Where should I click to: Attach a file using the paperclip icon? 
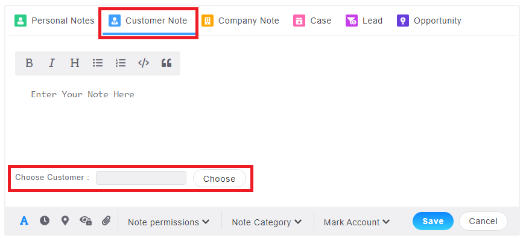click(106, 220)
